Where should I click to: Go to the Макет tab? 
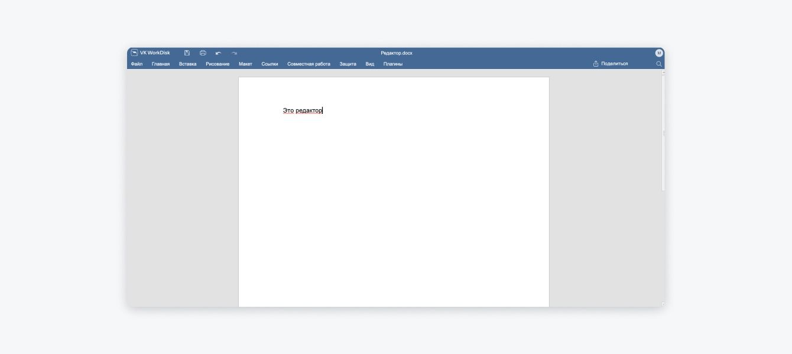(x=245, y=64)
